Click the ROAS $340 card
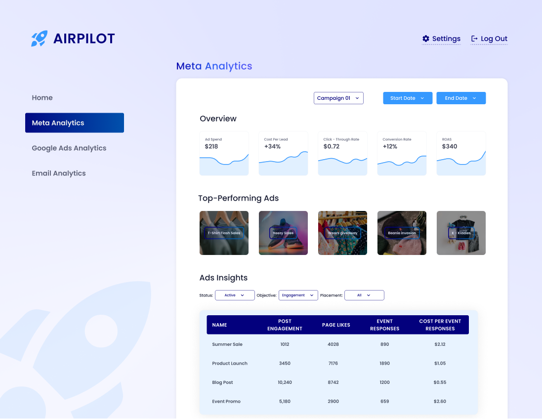The height and width of the screenshot is (419, 542). (x=461, y=153)
